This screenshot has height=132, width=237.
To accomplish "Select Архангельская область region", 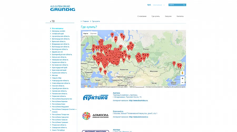I will (61, 36).
